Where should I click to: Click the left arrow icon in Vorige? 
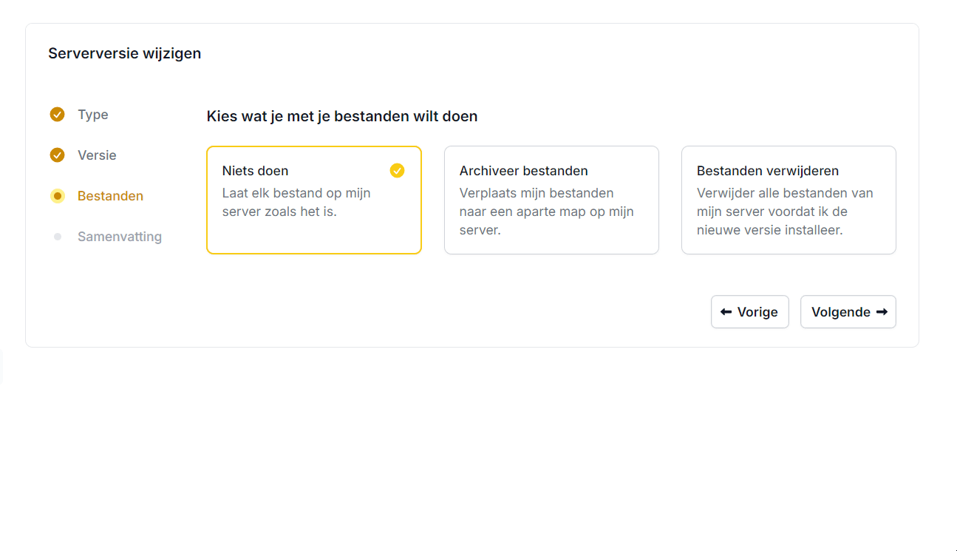click(726, 312)
